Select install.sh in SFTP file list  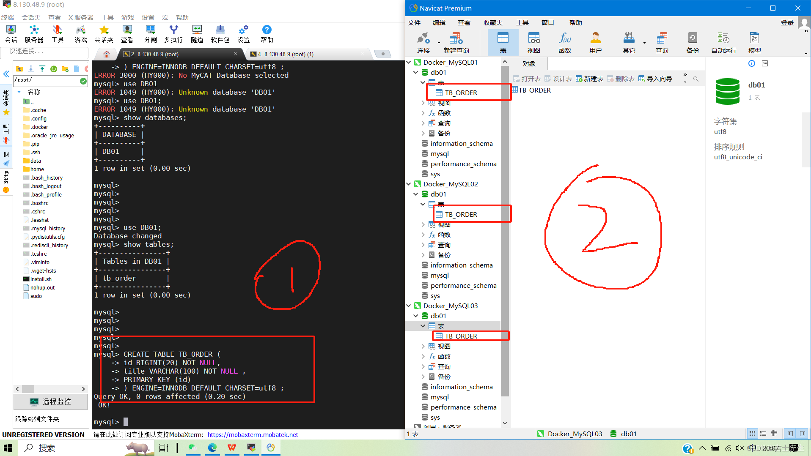point(41,279)
